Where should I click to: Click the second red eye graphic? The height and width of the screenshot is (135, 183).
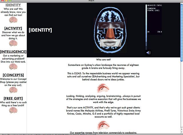coord(103,126)
